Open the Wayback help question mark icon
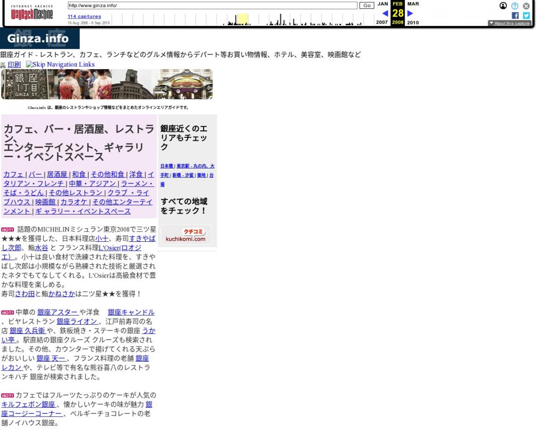This screenshot has height=429, width=537. (x=514, y=6)
